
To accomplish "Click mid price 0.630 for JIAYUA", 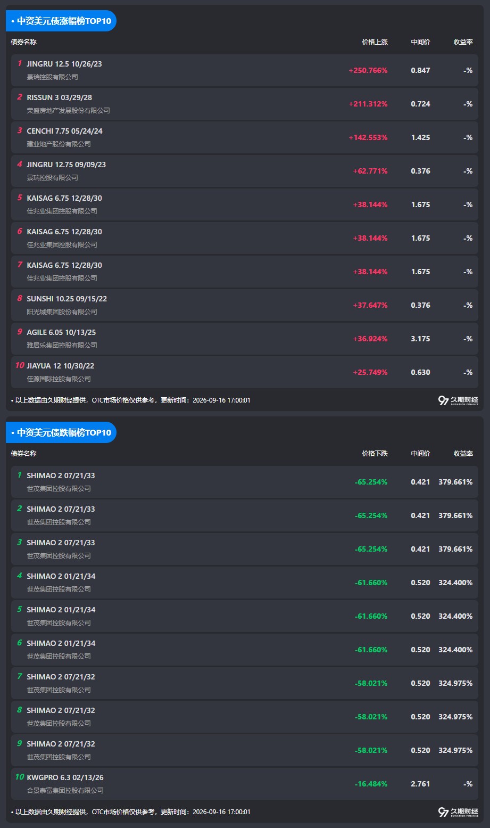I will [x=420, y=372].
